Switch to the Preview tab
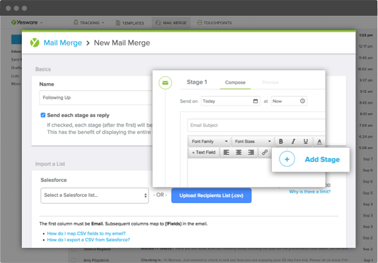The image size is (378, 263). coord(270,82)
